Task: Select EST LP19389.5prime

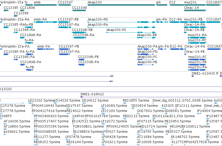Action: point(103,108)
